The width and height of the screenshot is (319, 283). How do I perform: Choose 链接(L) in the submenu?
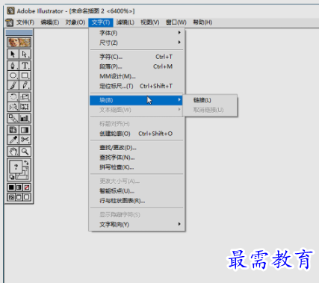click(210, 100)
